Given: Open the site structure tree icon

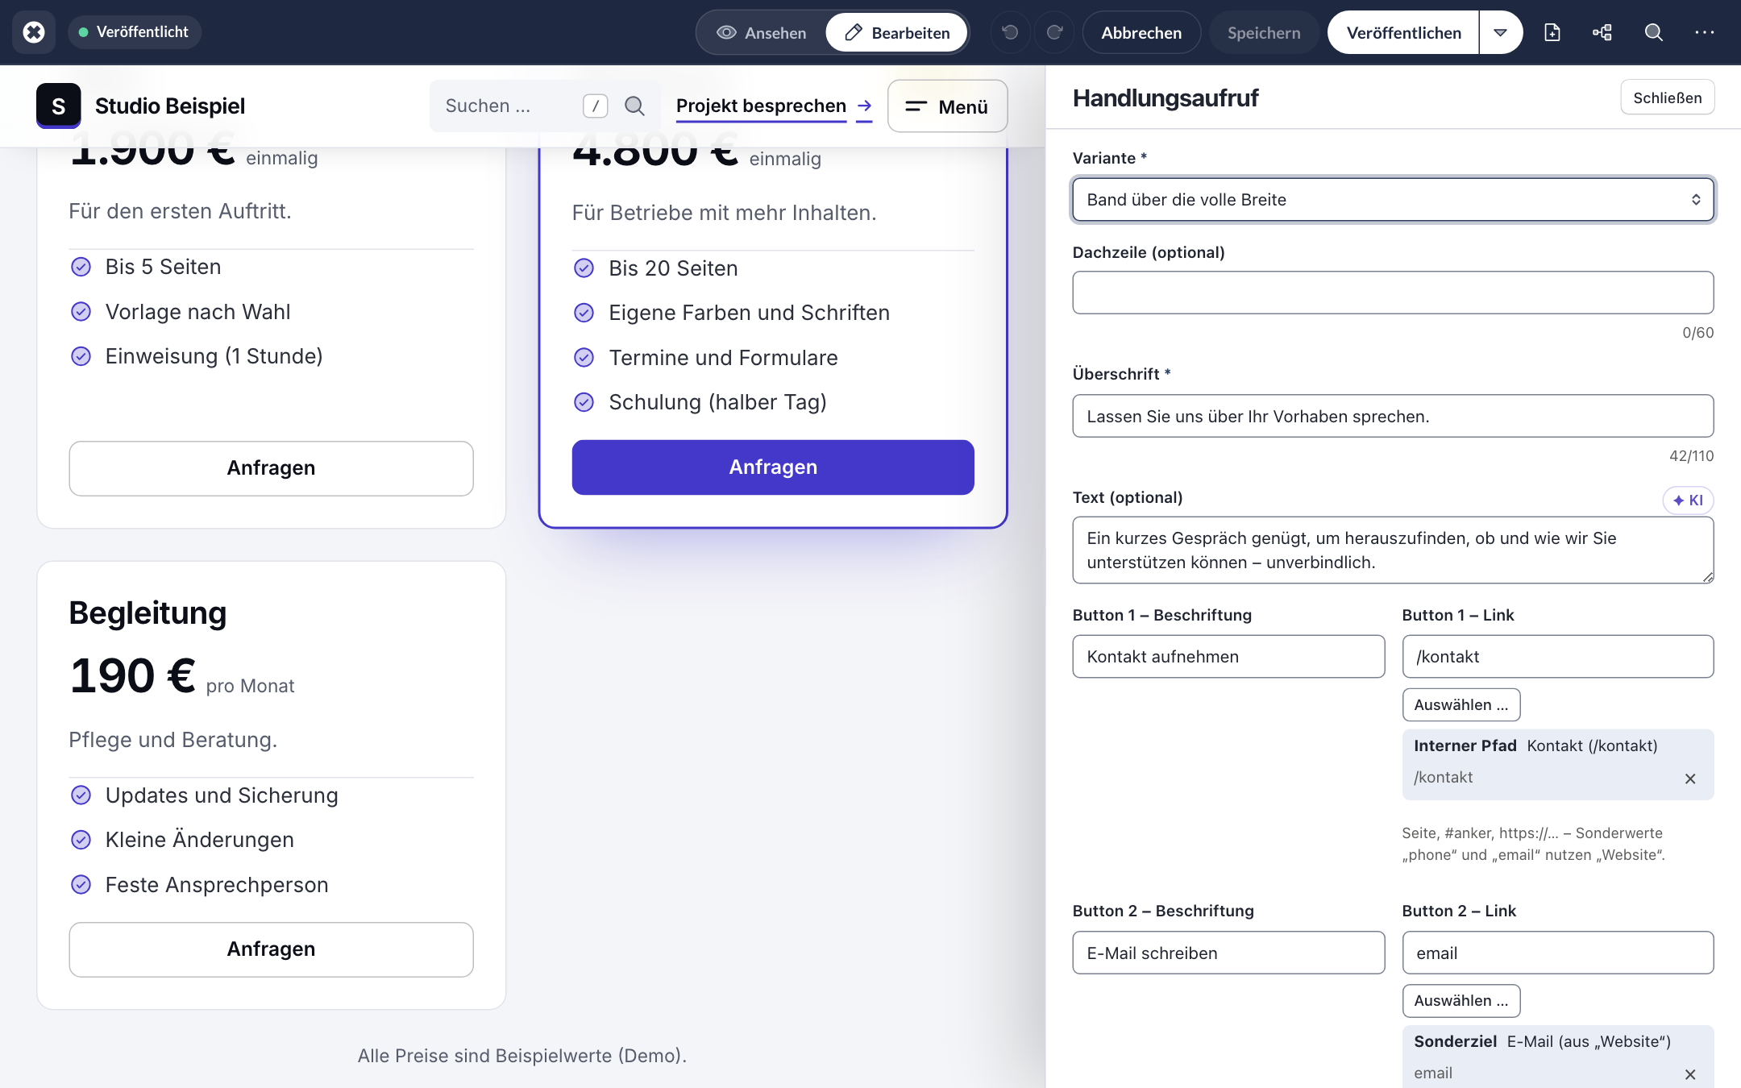Looking at the screenshot, I should 1602,32.
